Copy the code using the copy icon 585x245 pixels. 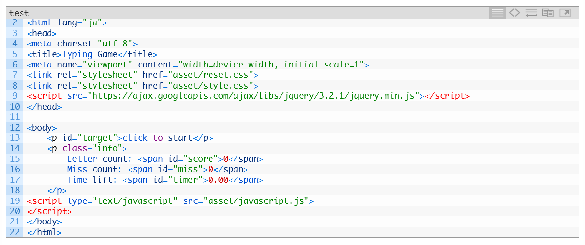tap(548, 13)
